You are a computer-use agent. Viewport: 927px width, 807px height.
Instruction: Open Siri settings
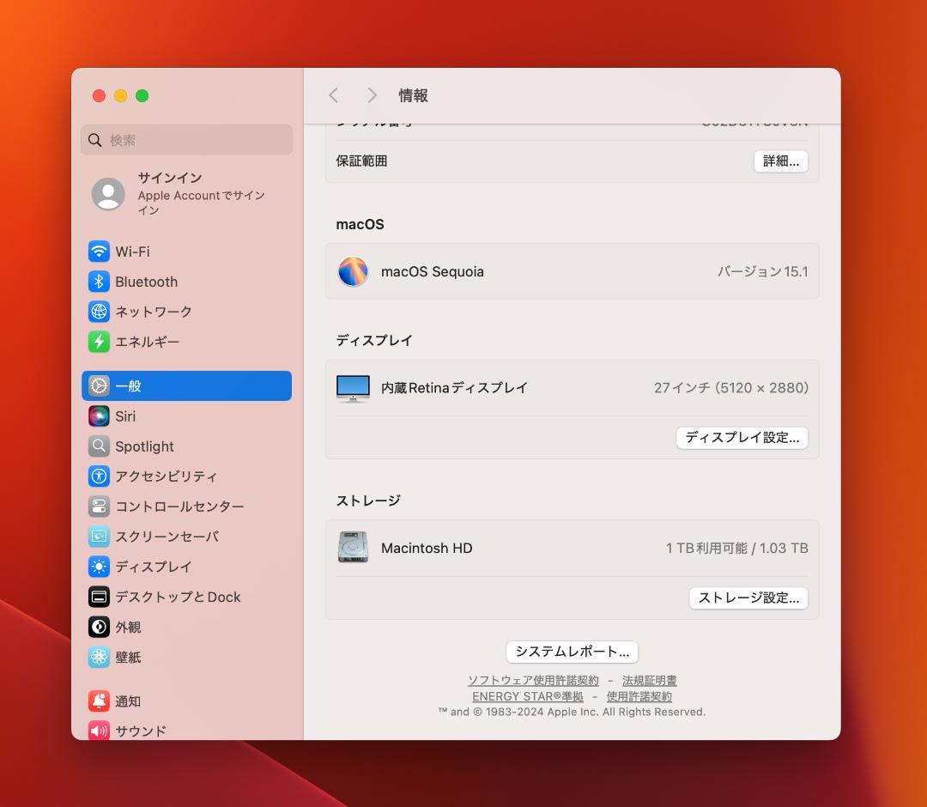tap(124, 416)
